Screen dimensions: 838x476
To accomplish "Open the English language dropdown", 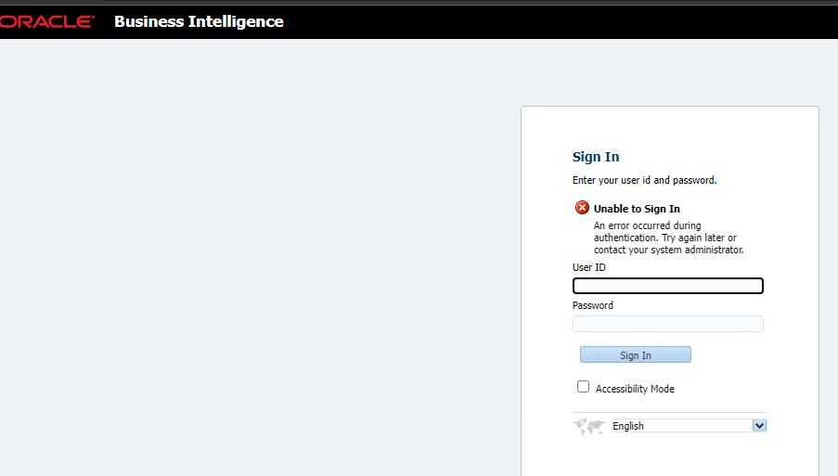I will pos(690,426).
